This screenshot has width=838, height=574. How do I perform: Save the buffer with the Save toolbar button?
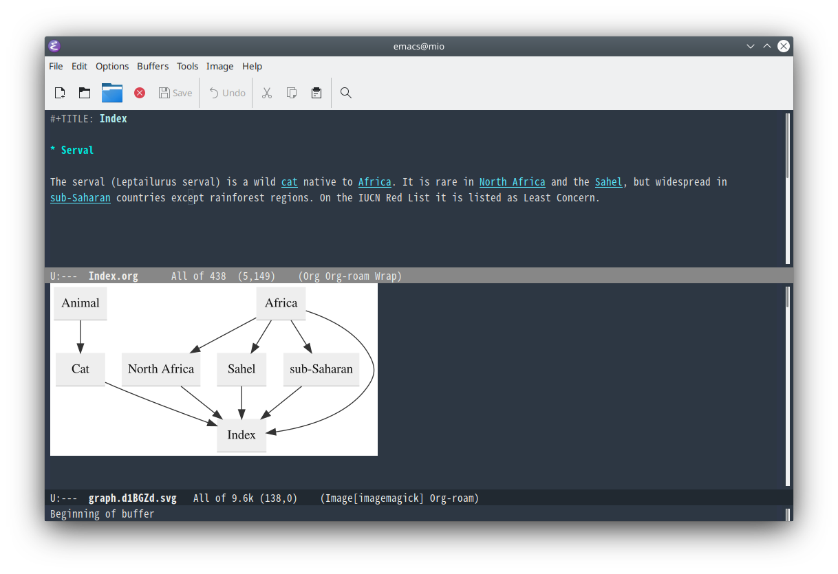tap(175, 92)
